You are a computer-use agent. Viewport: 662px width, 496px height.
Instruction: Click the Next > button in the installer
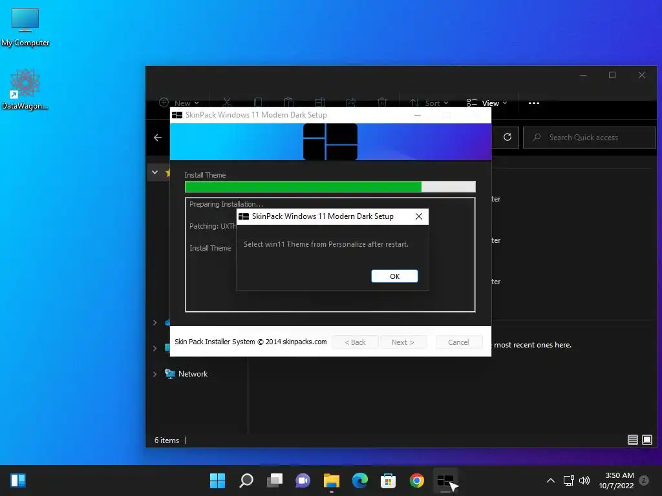403,342
